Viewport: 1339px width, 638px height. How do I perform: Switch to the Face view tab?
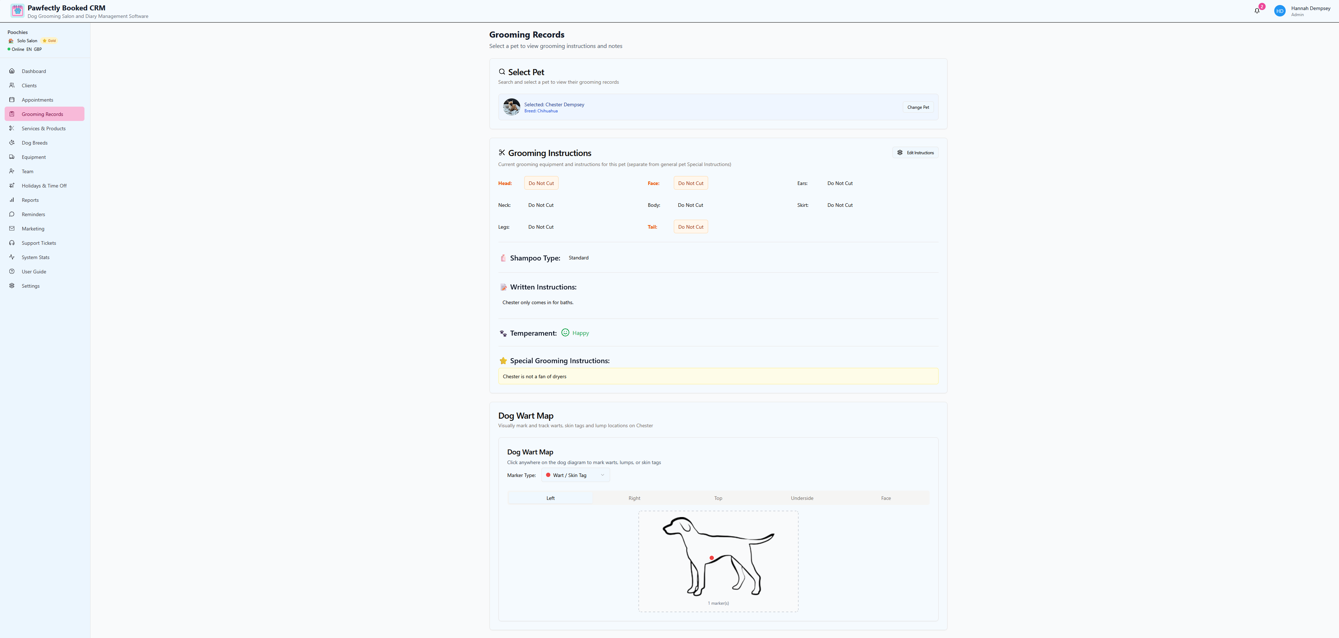pos(886,498)
